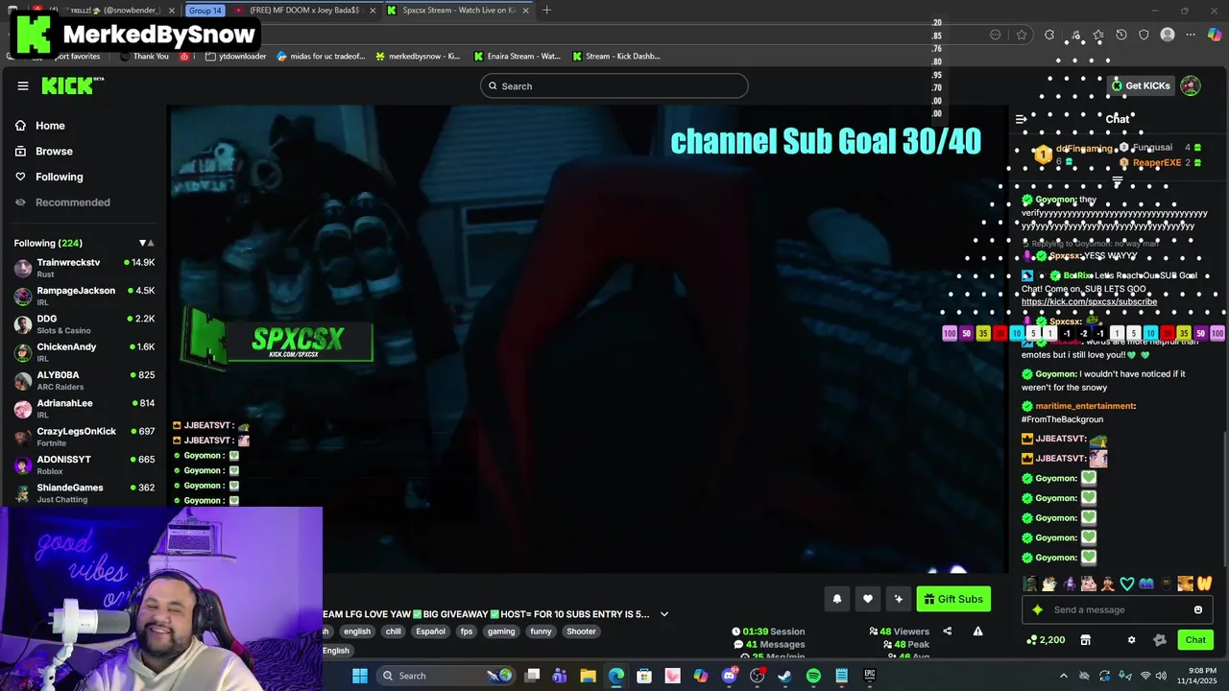The width and height of the screenshot is (1229, 691).
Task: Open the Enaira Stream bookmark
Action: point(517,57)
